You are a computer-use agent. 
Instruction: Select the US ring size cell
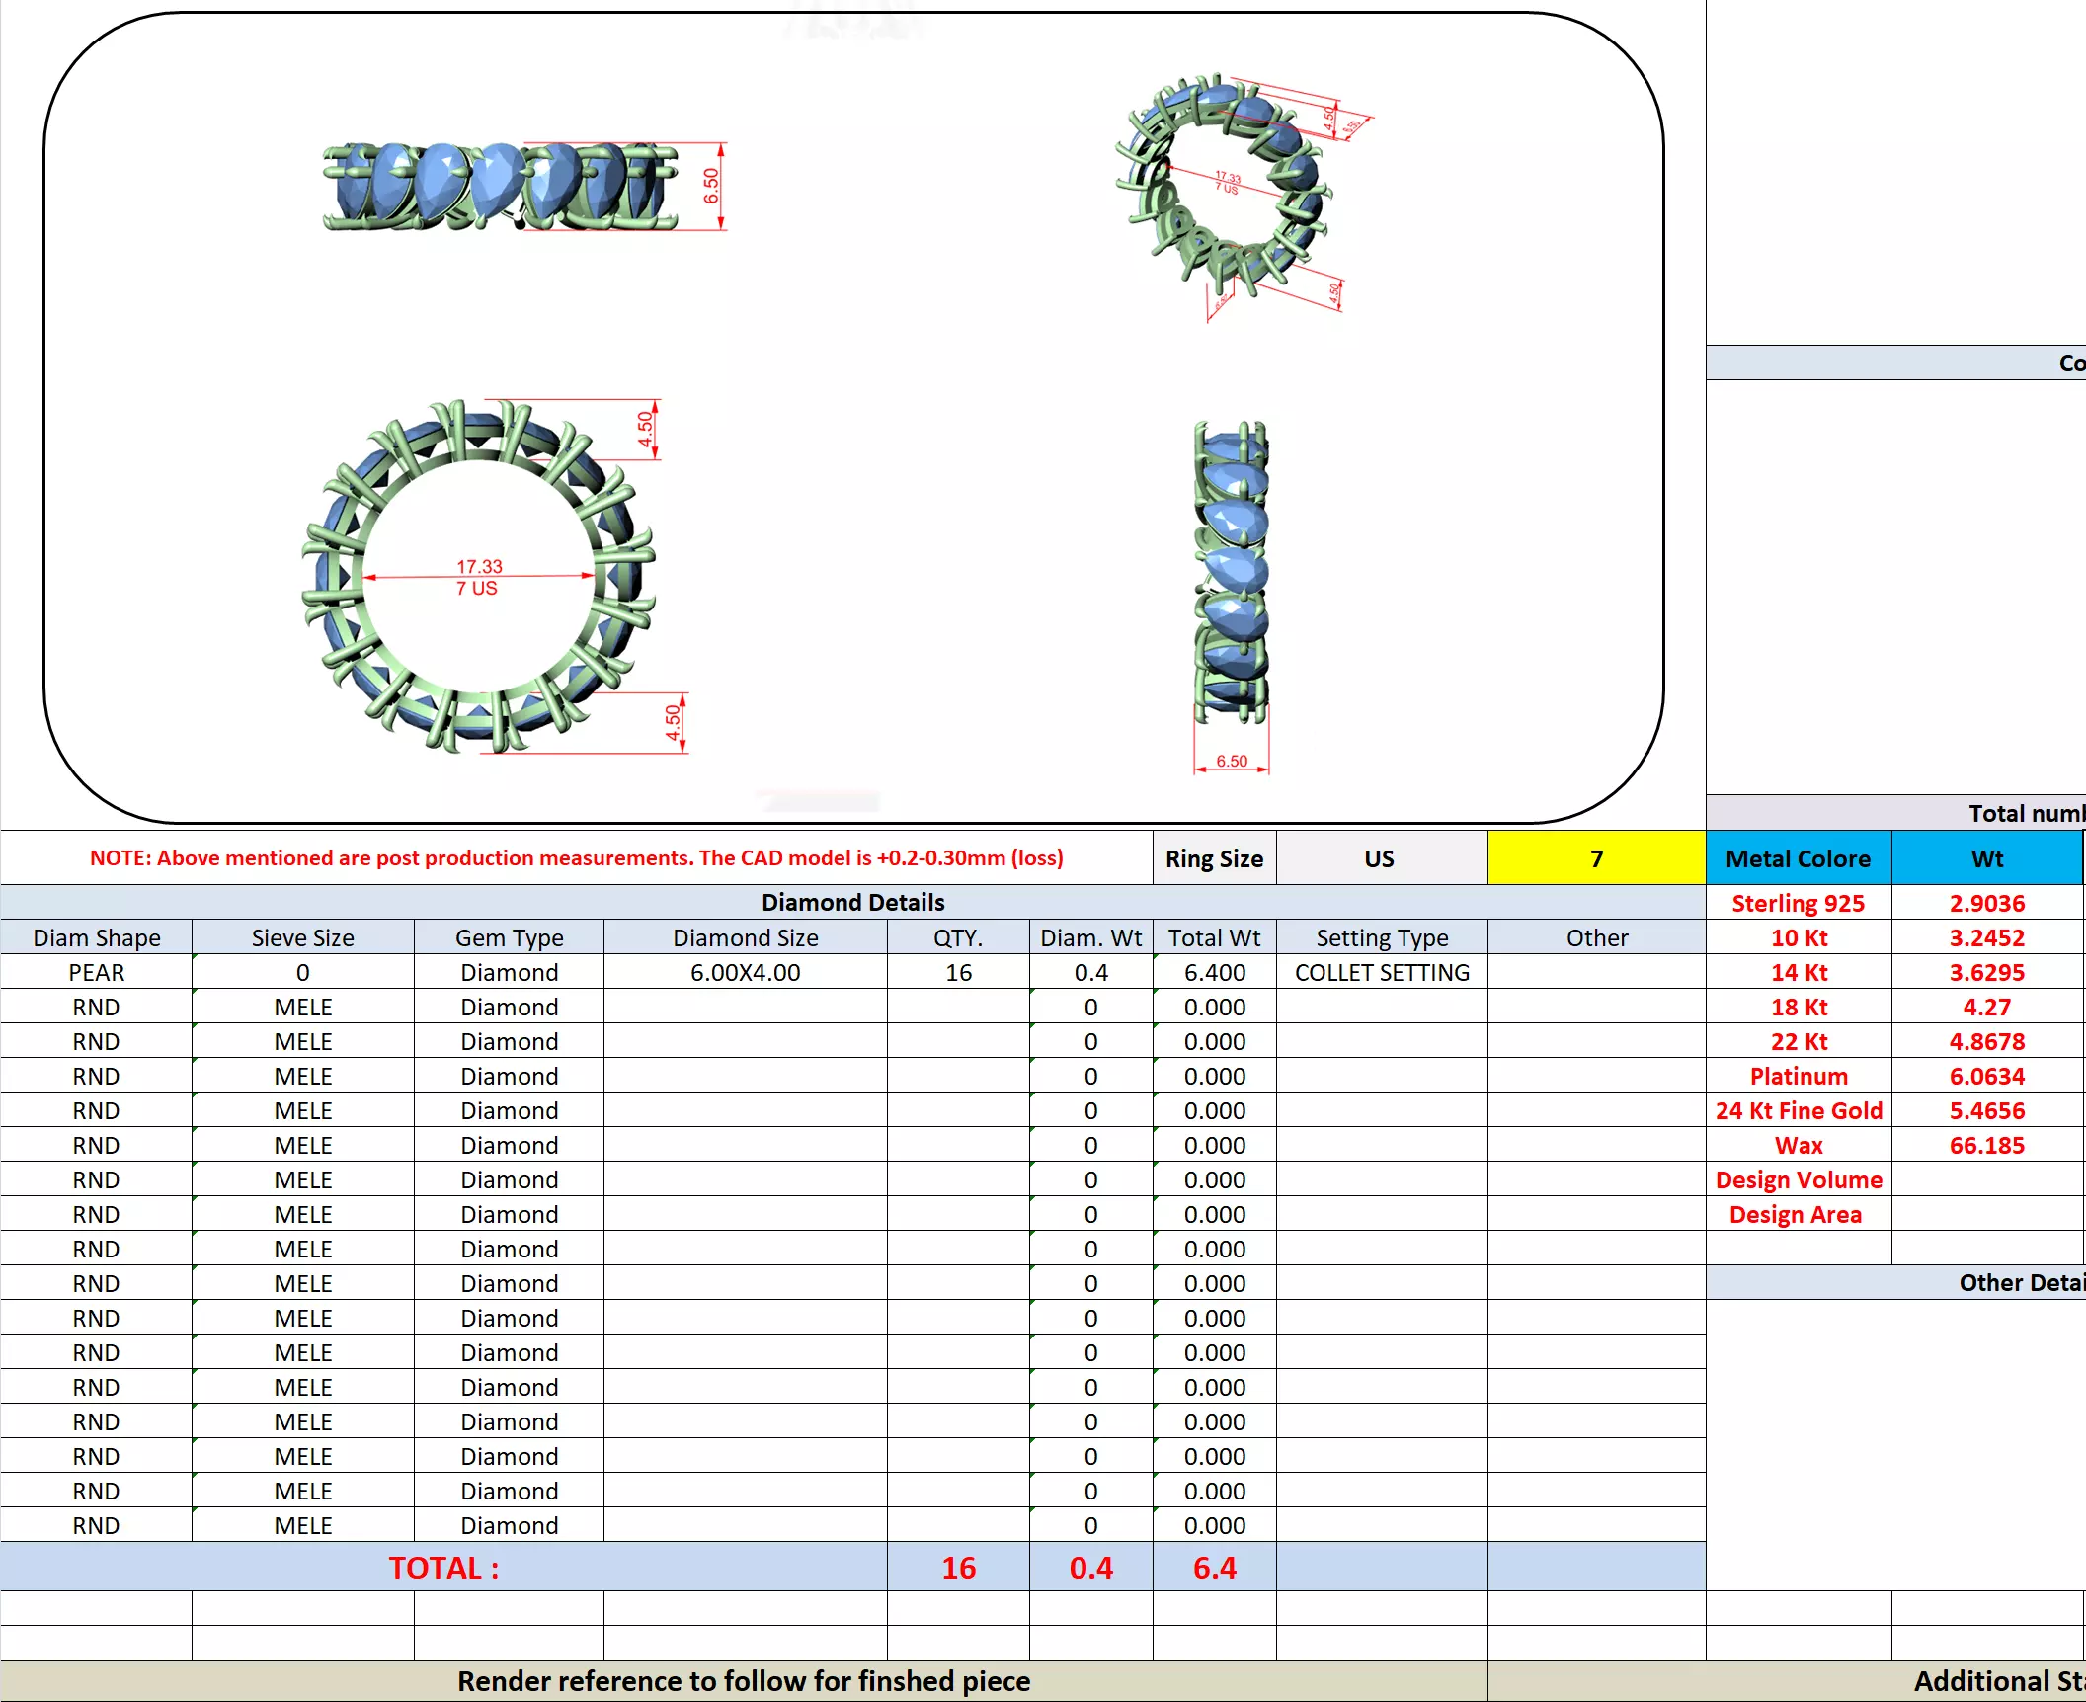click(x=1380, y=858)
